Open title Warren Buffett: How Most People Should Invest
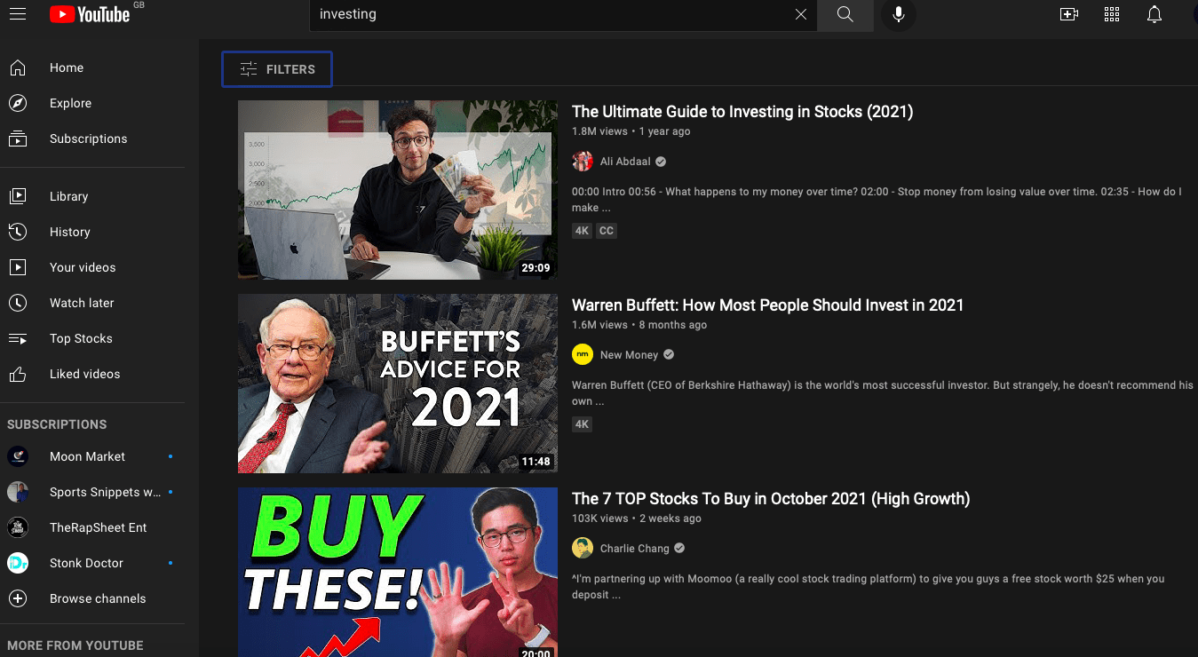The image size is (1198, 657). click(x=767, y=305)
